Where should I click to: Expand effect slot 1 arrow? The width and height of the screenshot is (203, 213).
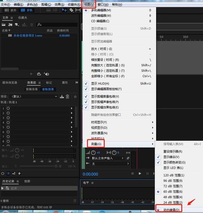[72, 108]
